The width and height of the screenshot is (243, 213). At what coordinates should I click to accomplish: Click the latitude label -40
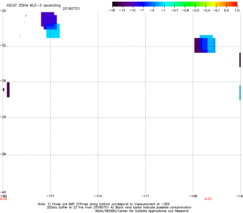(3, 192)
